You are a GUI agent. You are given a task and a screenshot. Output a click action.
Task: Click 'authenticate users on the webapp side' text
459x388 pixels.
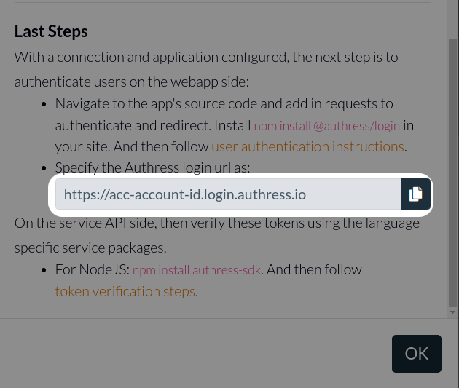(131, 80)
